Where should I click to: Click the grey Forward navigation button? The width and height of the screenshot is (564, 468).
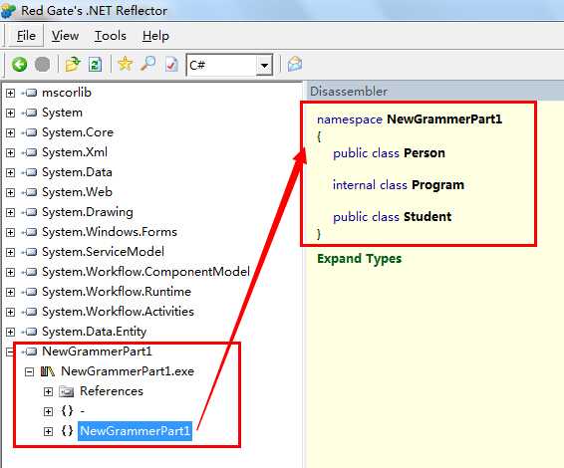(42, 65)
